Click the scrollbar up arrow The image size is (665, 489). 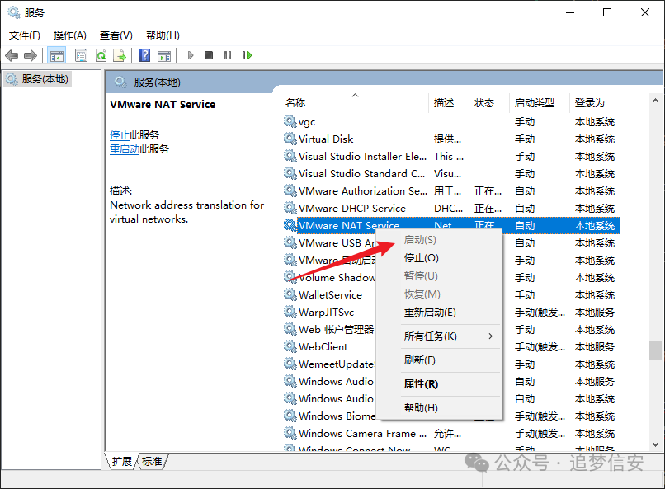[655, 101]
